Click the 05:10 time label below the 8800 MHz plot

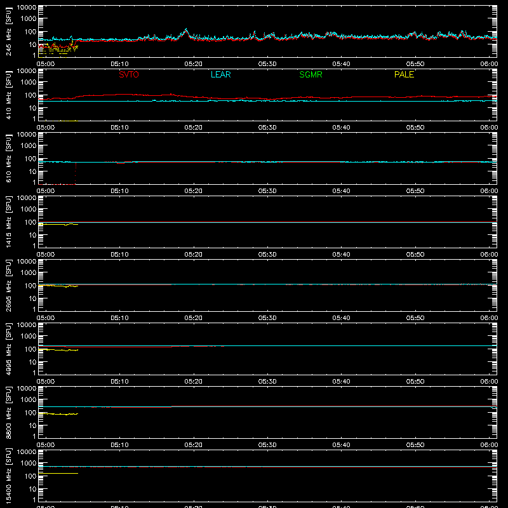click(x=119, y=445)
